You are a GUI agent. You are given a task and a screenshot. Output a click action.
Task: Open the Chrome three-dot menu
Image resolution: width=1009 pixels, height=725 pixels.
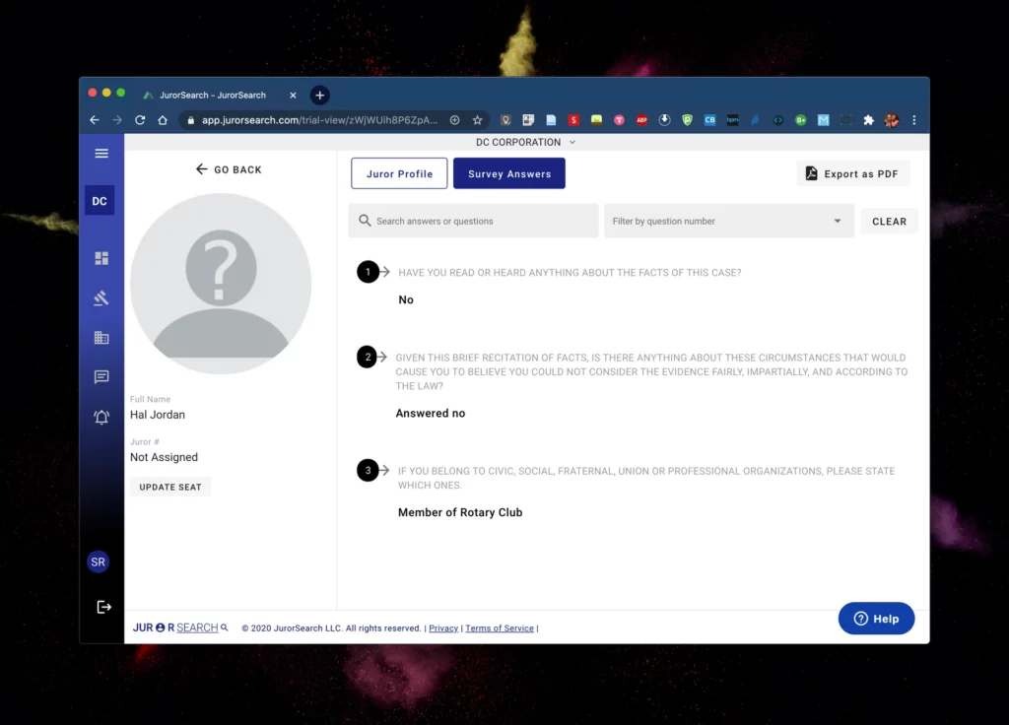(913, 120)
